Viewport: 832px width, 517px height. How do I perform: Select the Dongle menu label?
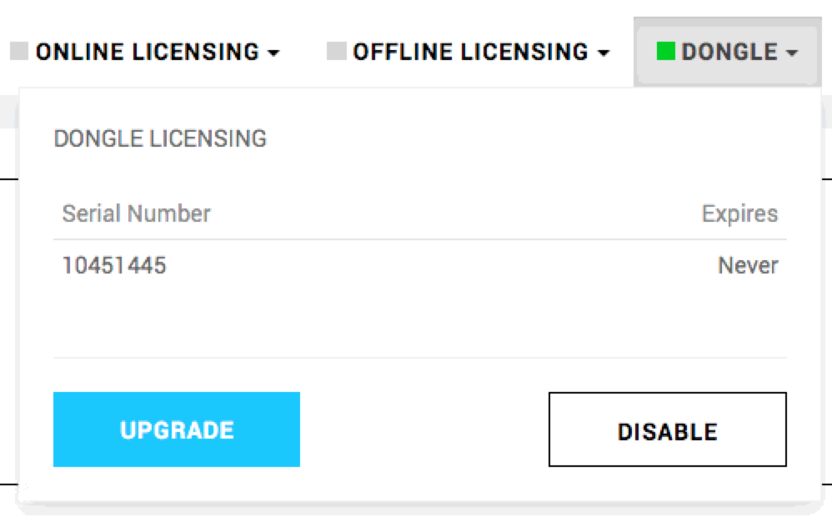[729, 52]
